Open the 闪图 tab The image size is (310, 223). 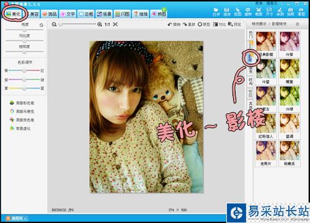122,14
